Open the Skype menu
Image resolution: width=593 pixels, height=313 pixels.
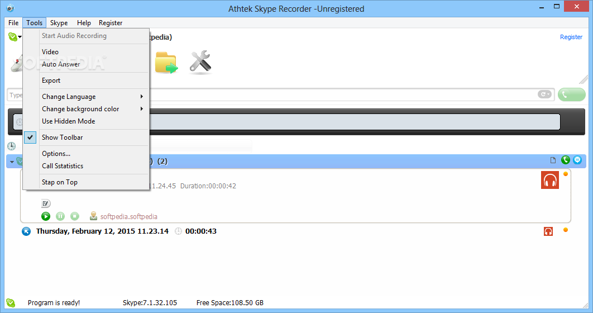pyautogui.click(x=59, y=23)
